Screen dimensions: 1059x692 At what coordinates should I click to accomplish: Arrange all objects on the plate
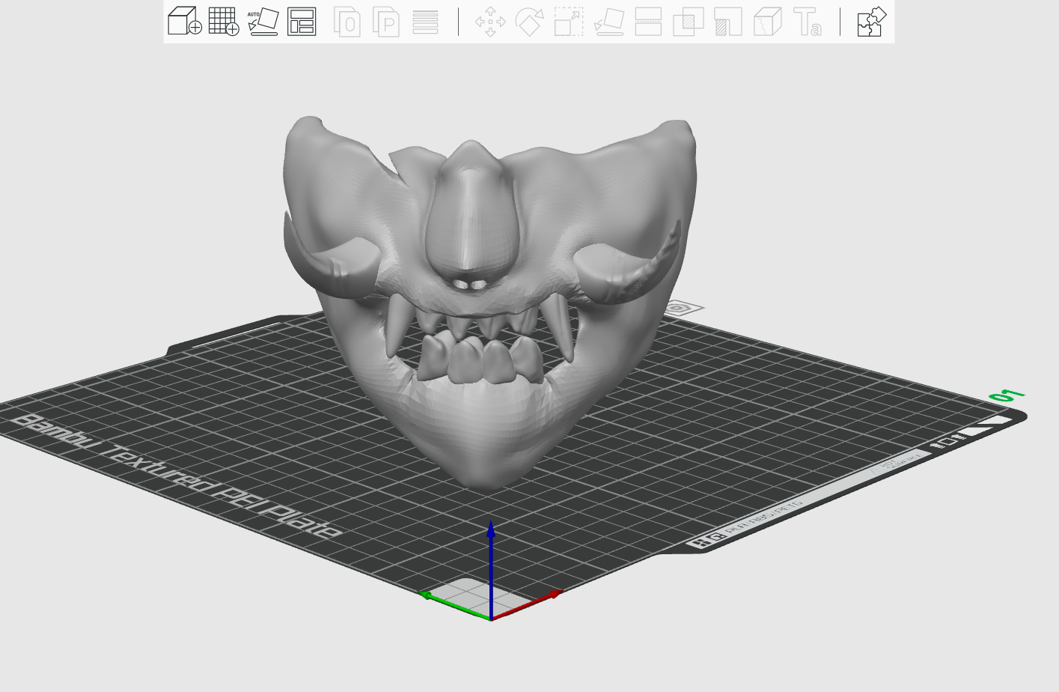click(x=302, y=21)
